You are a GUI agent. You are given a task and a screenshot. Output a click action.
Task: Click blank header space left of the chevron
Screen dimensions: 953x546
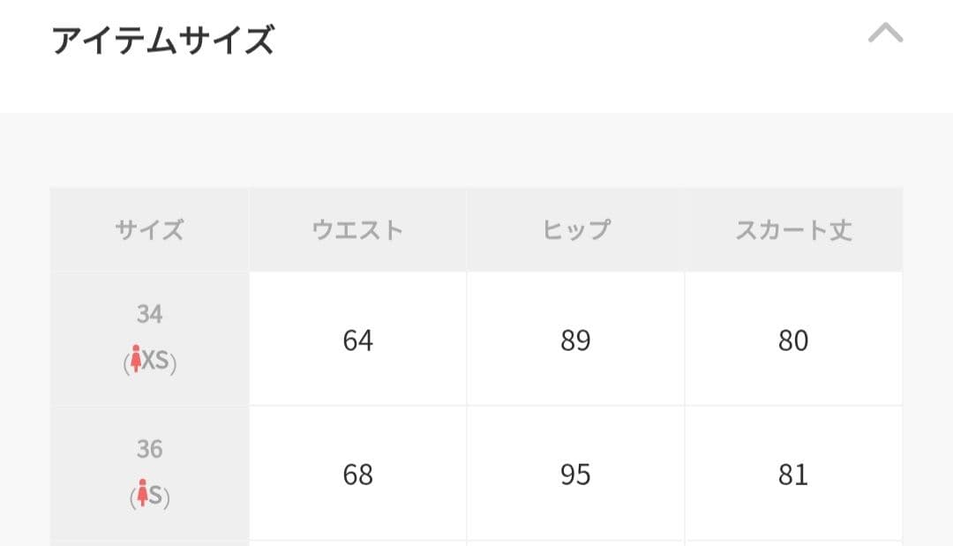coord(574,41)
